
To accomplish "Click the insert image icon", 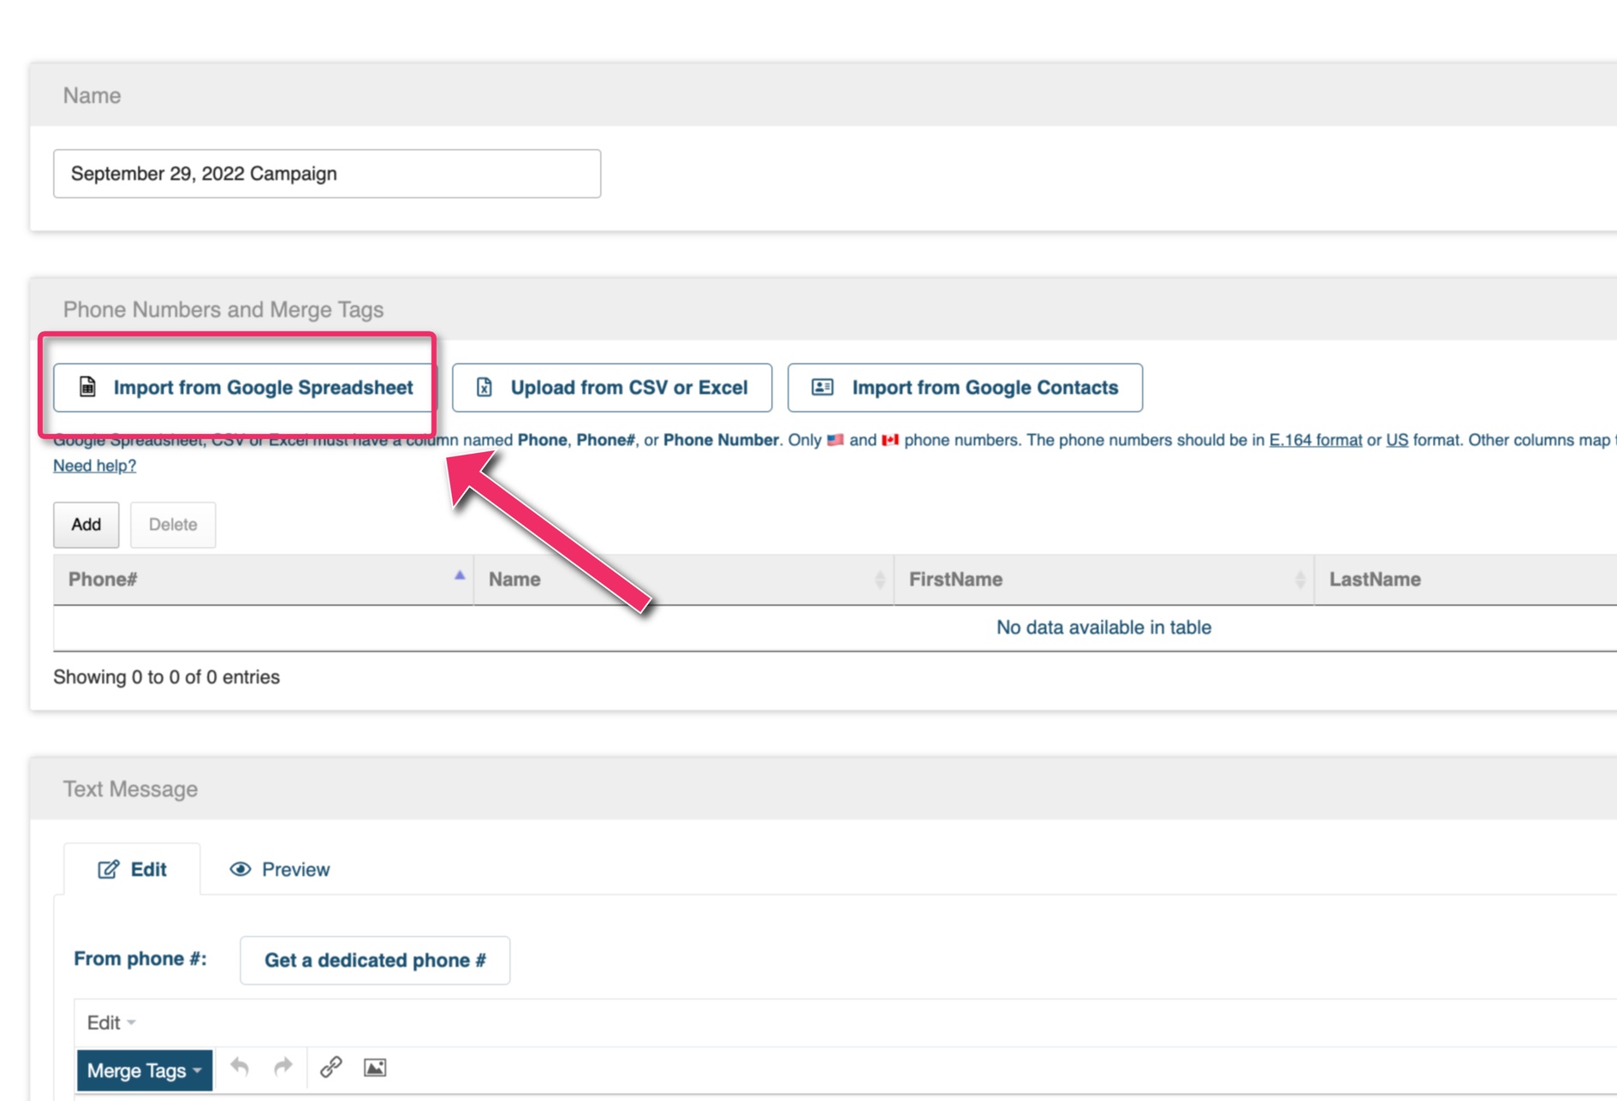I will click(375, 1068).
